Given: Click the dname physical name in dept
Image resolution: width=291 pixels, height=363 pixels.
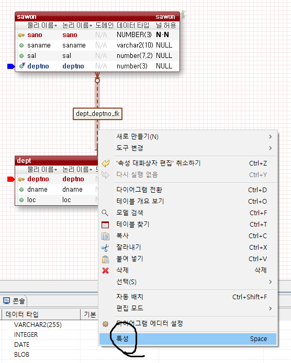Looking at the screenshot, I should coord(37,190).
